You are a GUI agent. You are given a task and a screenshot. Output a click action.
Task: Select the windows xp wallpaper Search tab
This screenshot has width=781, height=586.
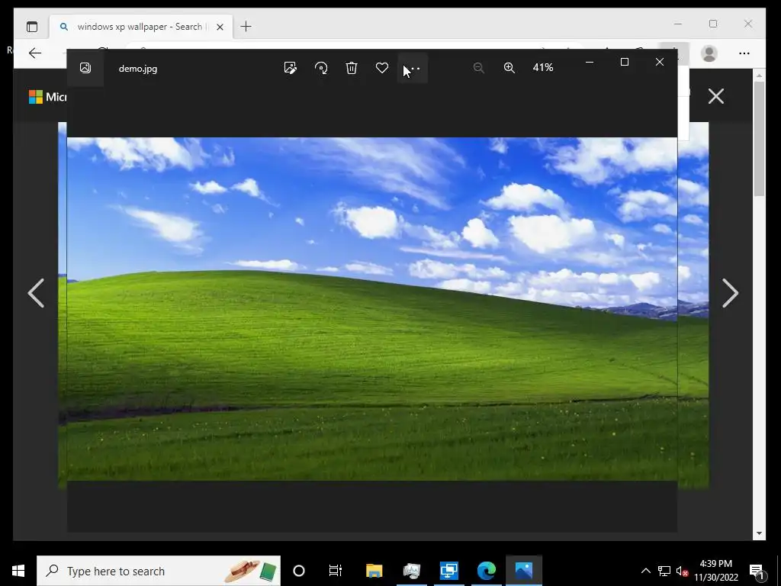coord(140,27)
